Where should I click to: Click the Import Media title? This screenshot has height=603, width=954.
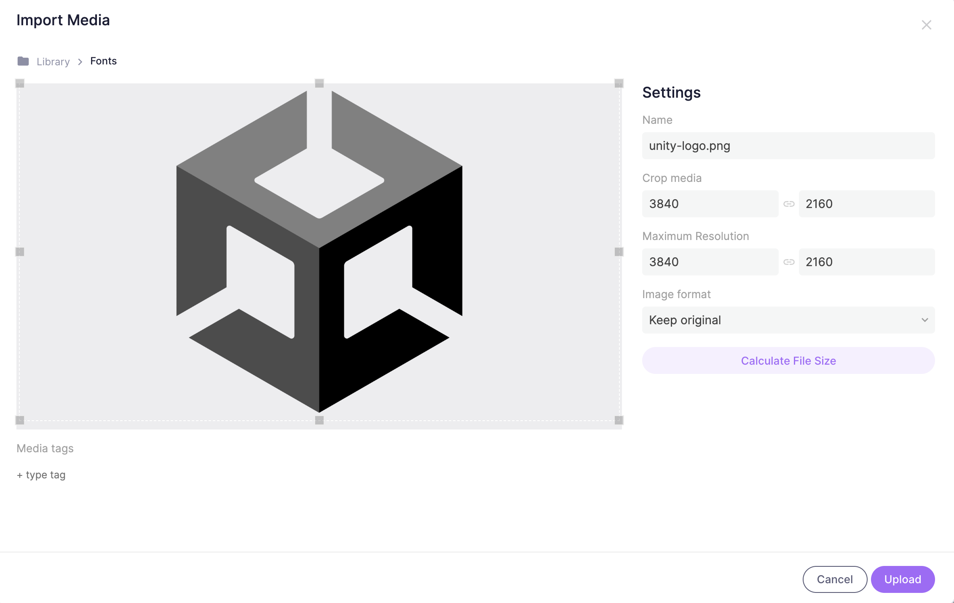coord(63,20)
